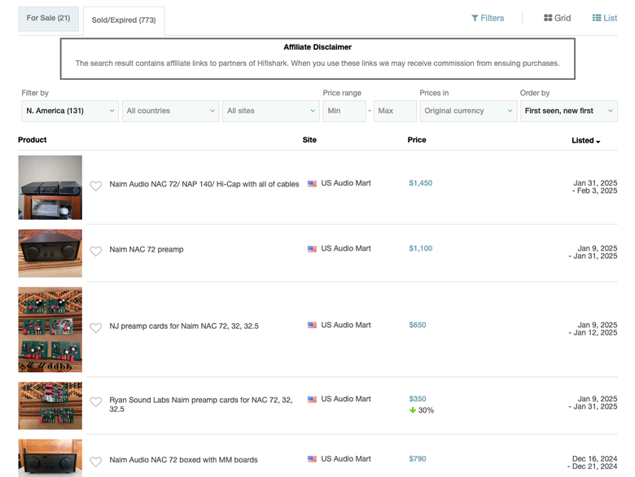The width and height of the screenshot is (635, 477).
Task: Click the Listed sort arrow
Action: click(598, 142)
